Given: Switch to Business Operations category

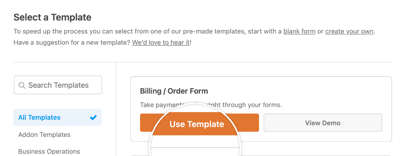Looking at the screenshot, I should click(x=49, y=151).
